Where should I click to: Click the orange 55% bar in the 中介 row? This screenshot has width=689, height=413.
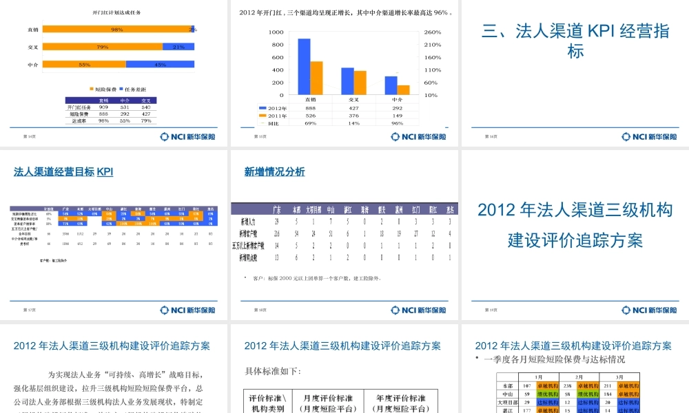84,64
